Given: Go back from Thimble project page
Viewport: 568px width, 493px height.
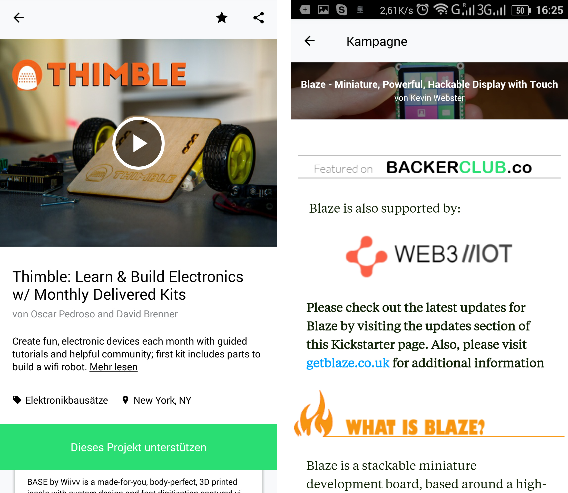Looking at the screenshot, I should coord(19,18).
